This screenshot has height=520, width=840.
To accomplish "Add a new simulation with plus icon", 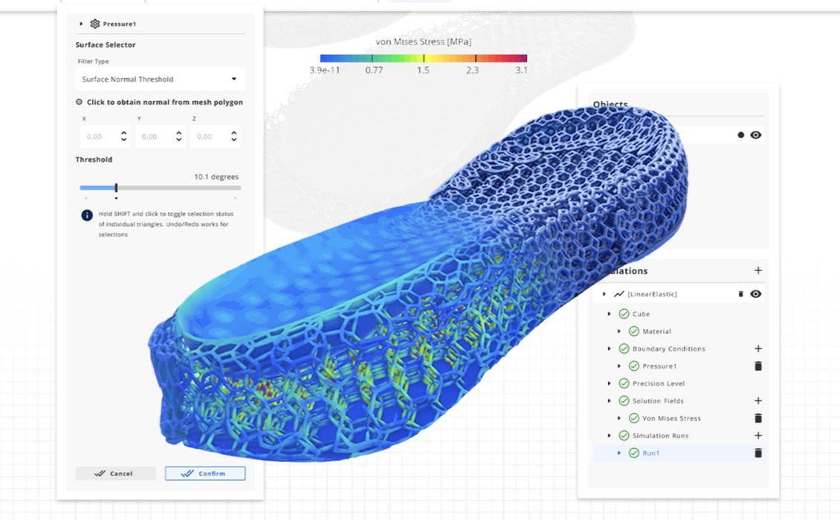I will click(758, 270).
